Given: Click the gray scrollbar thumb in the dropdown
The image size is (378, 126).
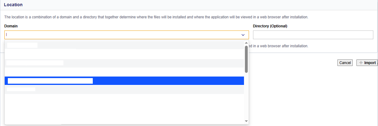Looking at the screenshot, I should (x=246, y=59).
